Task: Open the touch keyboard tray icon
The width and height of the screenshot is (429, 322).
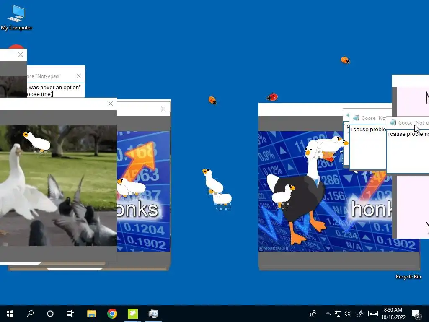Action: 373,314
